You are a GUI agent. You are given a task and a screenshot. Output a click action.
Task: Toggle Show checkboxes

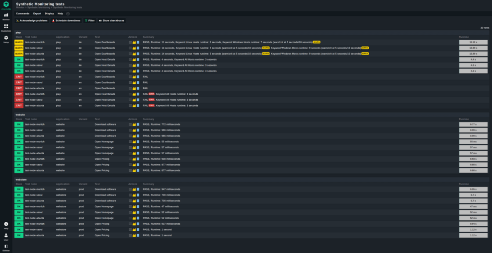coord(112,21)
